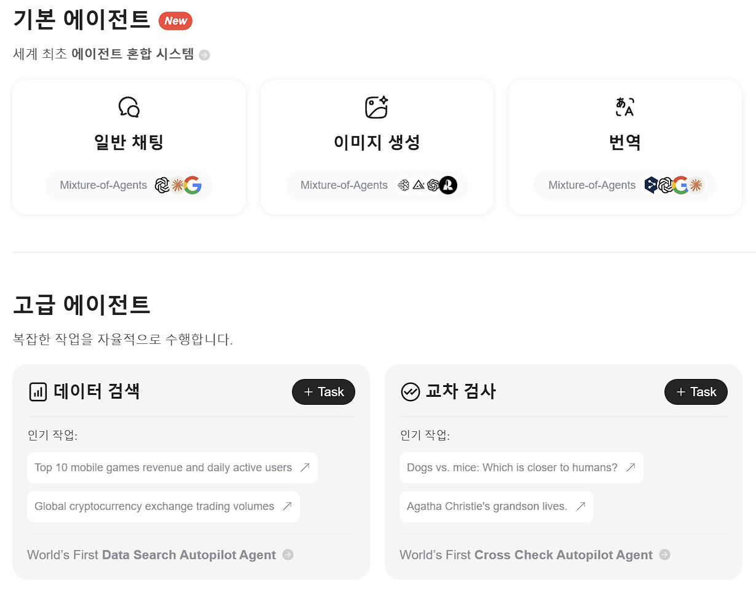Click the Claude starburst logo in 일반 채팅 pill
Image resolution: width=756 pixels, height=590 pixels.
point(179,185)
